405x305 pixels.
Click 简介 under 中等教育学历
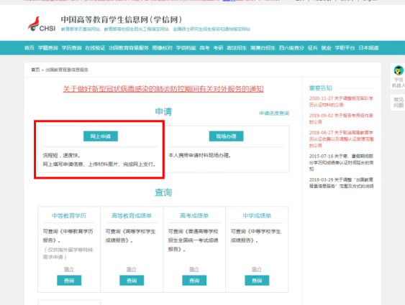69,269
